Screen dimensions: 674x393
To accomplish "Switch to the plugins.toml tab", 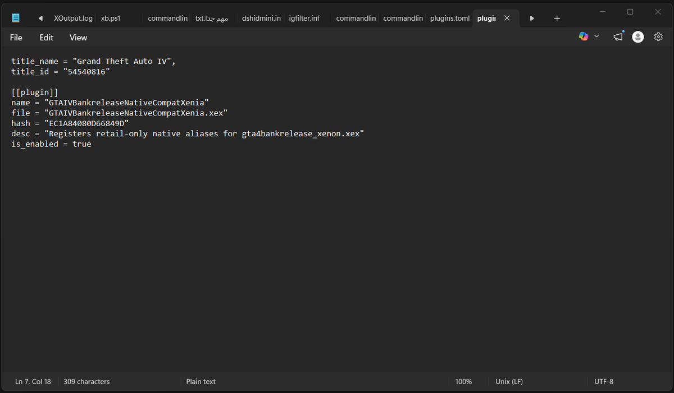I will click(x=450, y=19).
